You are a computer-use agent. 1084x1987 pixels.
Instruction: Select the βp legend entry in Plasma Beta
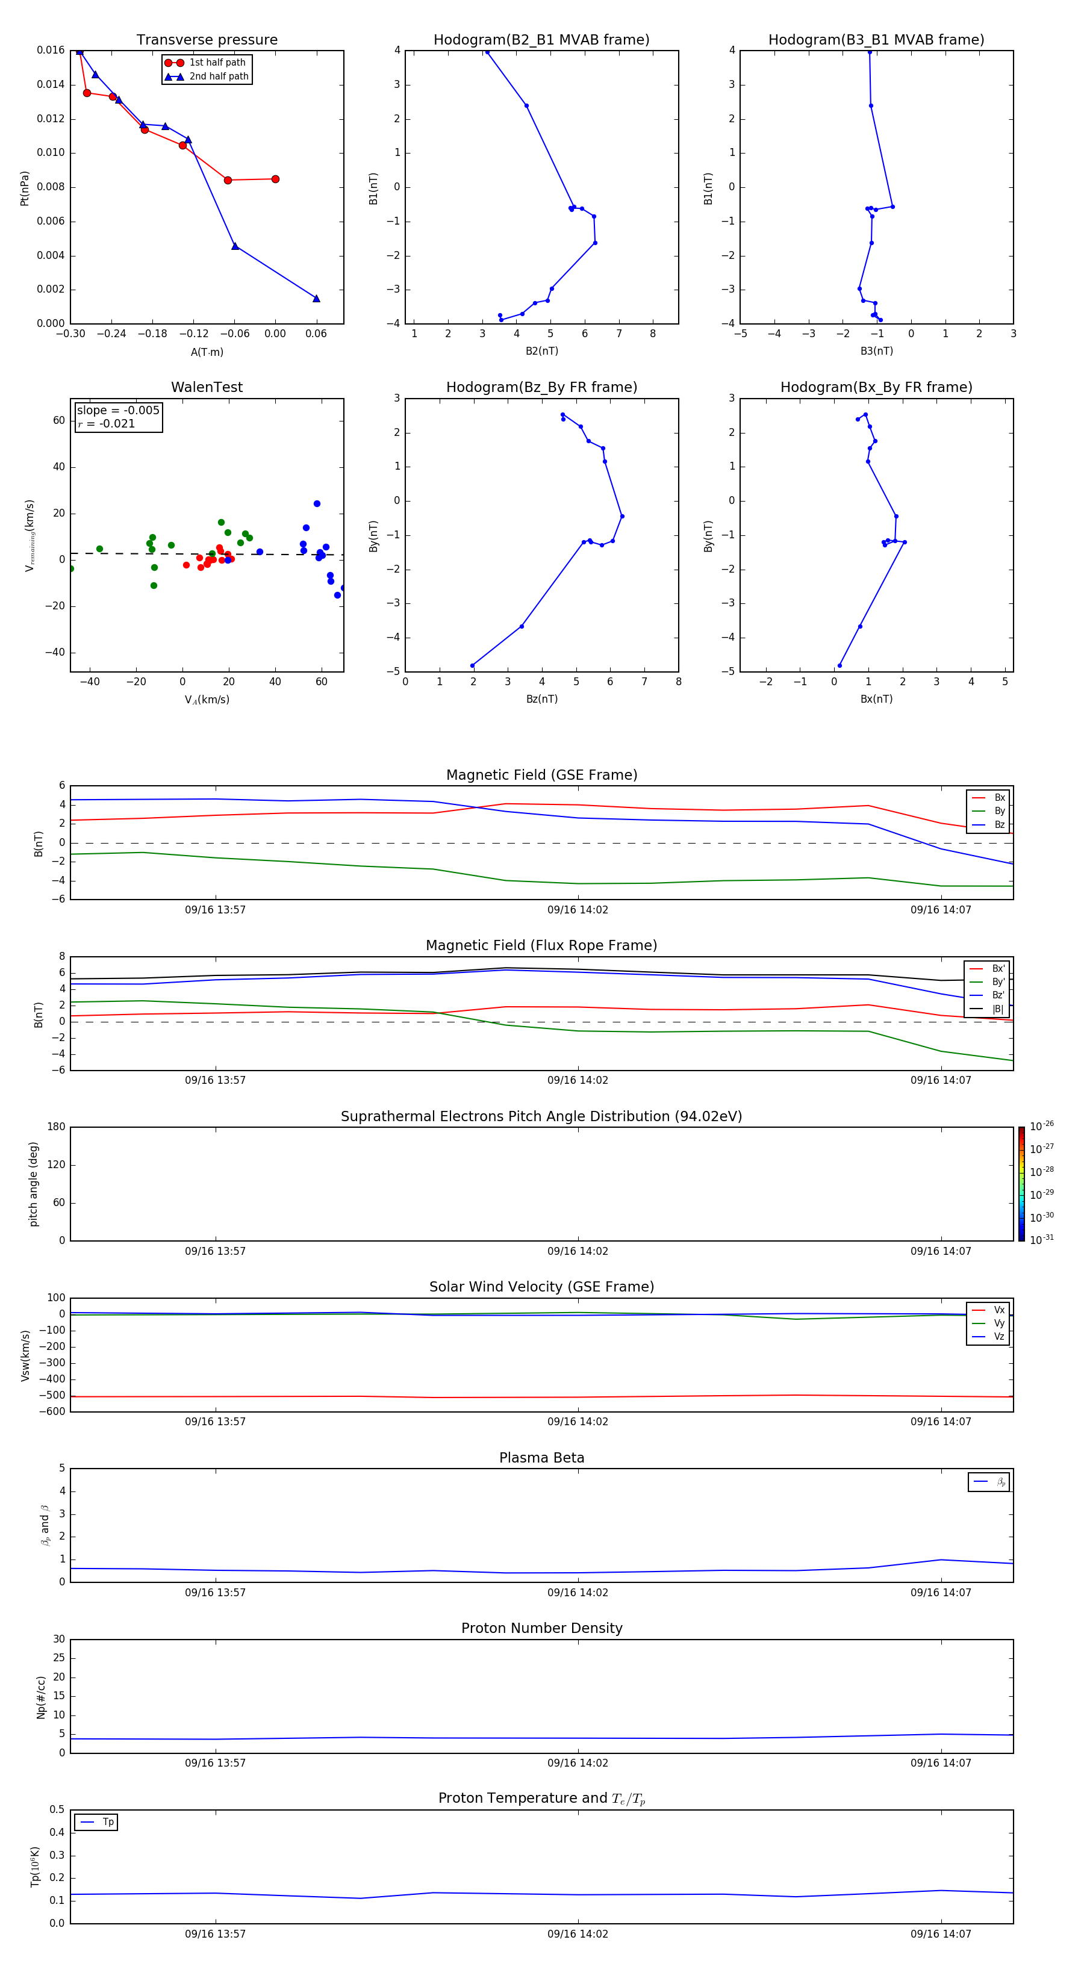[x=989, y=1482]
